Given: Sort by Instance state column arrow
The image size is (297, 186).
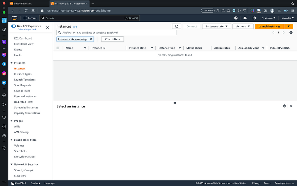Looking at the screenshot, I should (x=152, y=48).
